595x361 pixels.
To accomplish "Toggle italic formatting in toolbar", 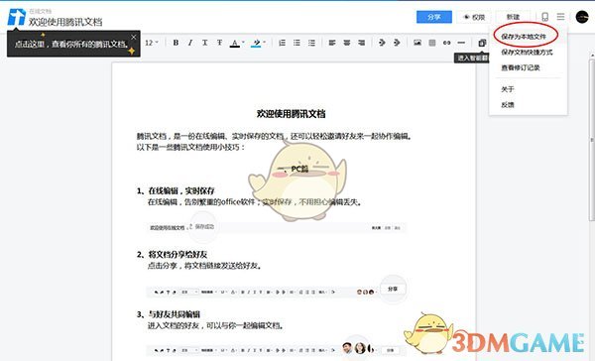I will tap(190, 43).
